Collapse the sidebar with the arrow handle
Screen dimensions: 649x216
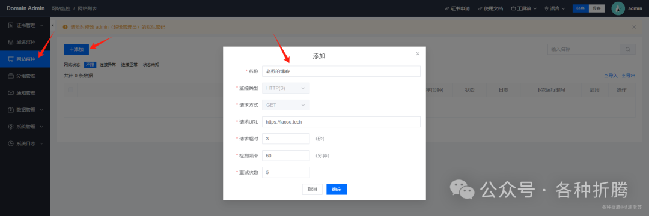click(x=52, y=26)
